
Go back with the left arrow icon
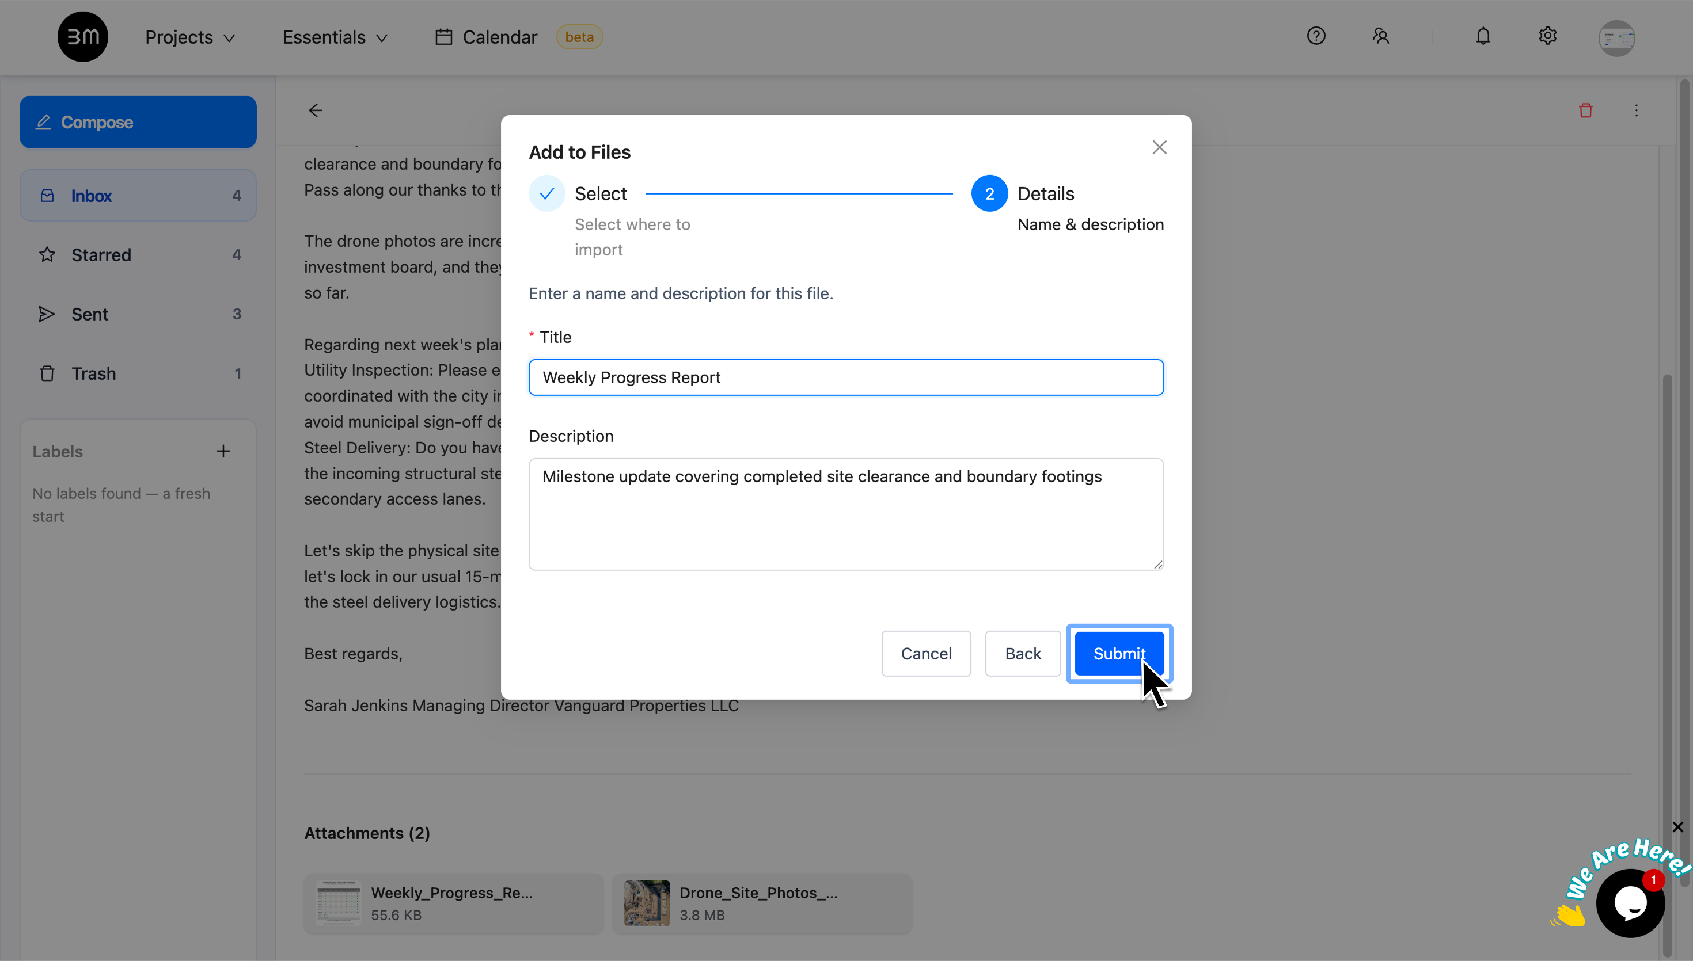coord(316,110)
